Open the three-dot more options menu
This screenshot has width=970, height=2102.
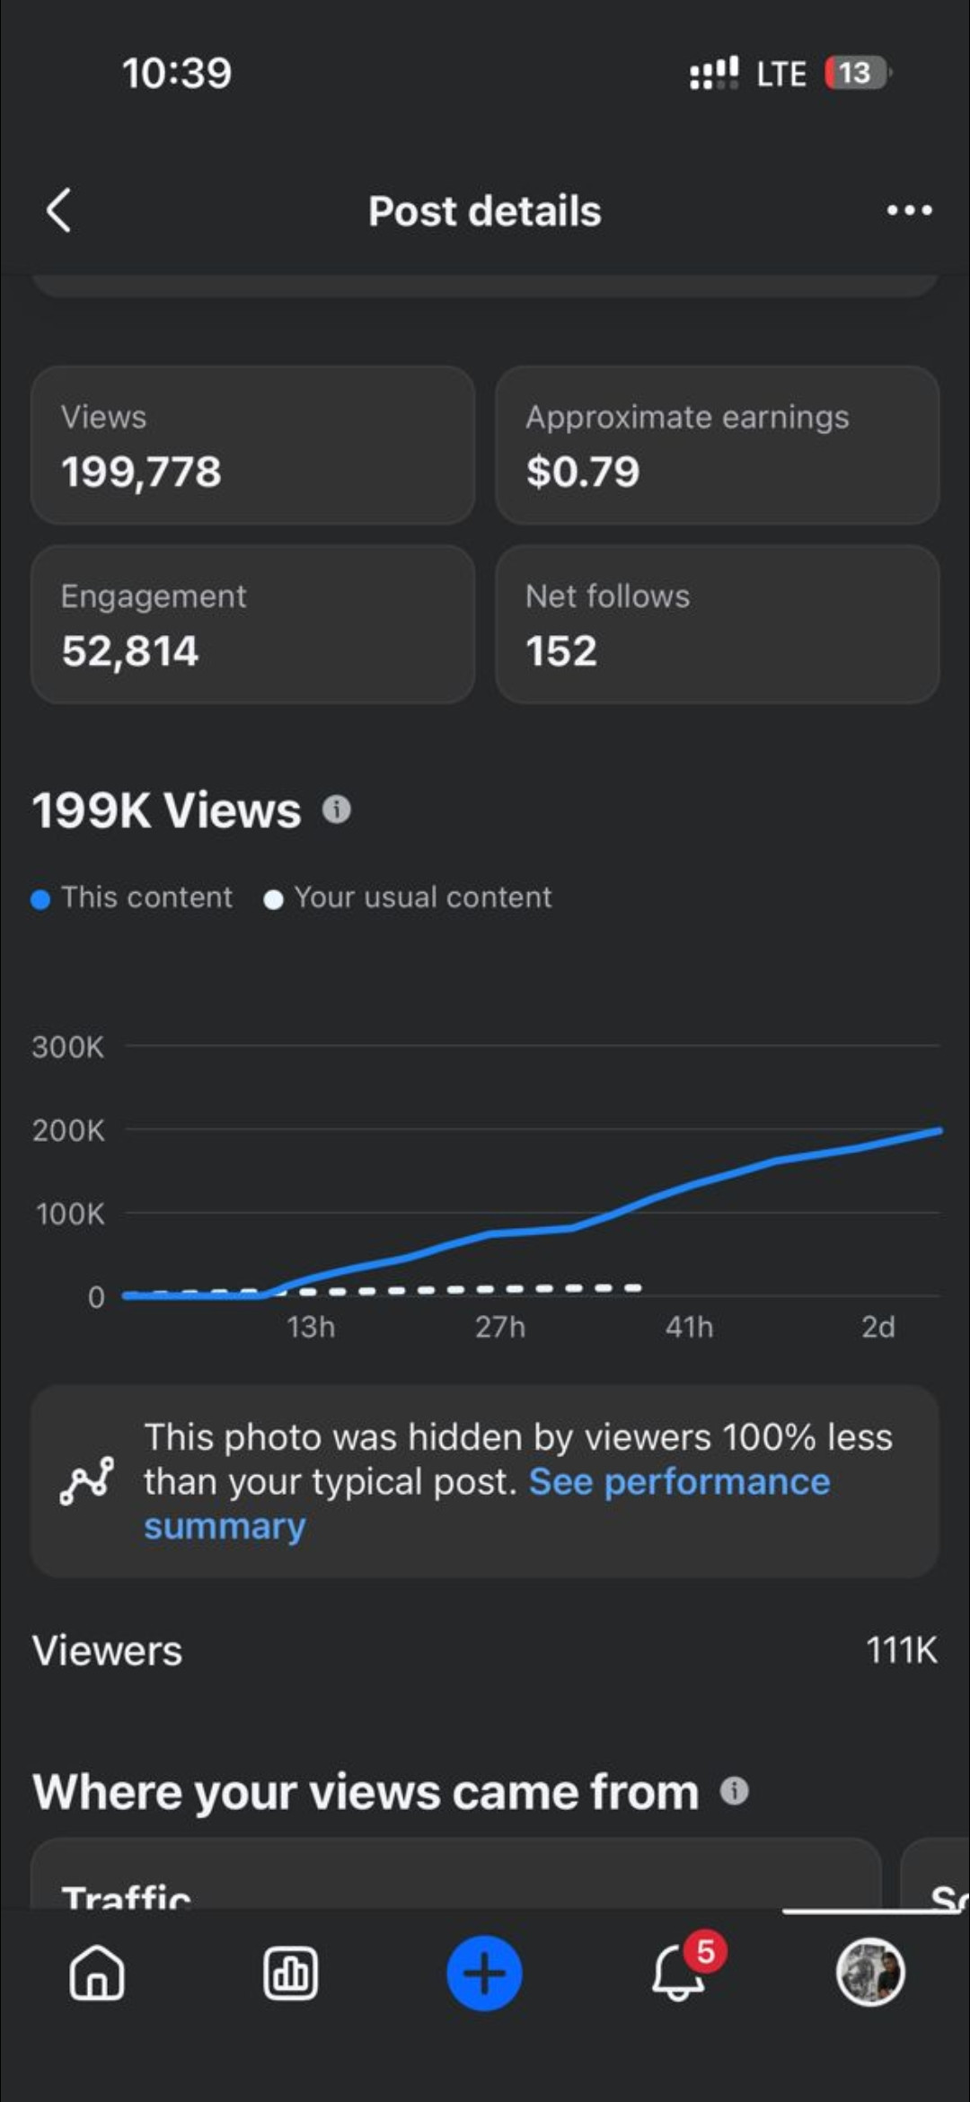point(909,211)
